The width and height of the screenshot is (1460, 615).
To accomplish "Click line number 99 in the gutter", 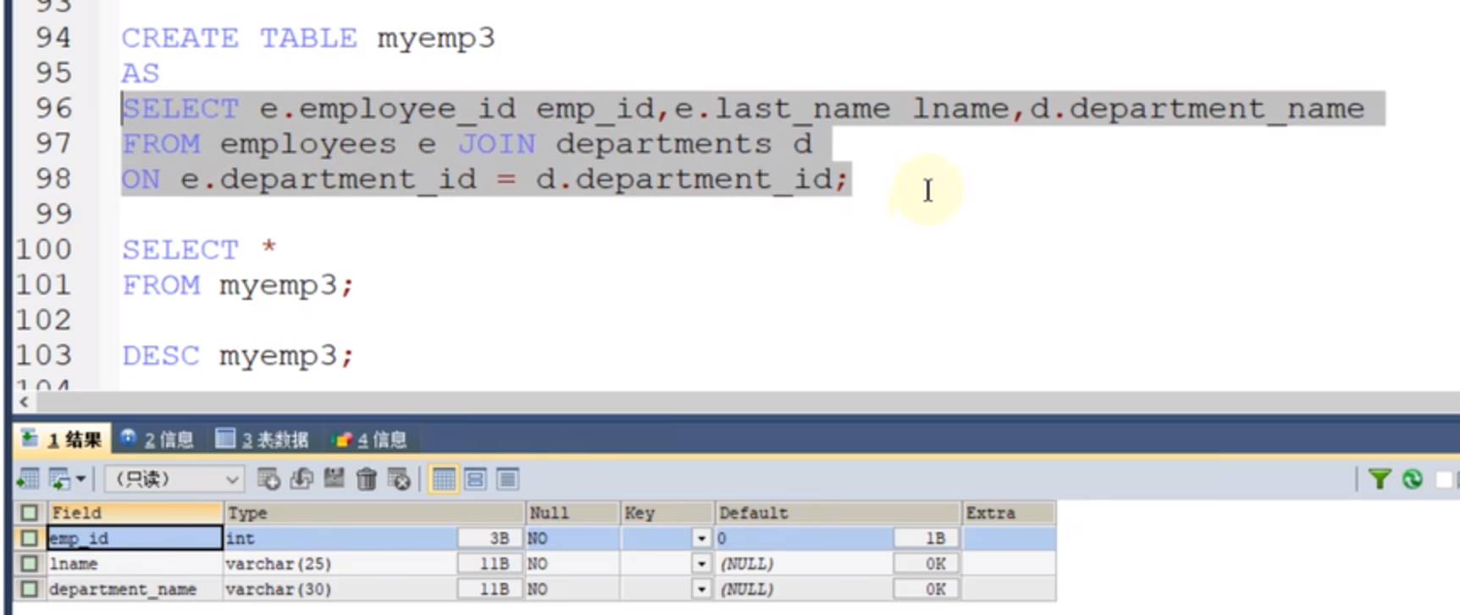I will 53,214.
